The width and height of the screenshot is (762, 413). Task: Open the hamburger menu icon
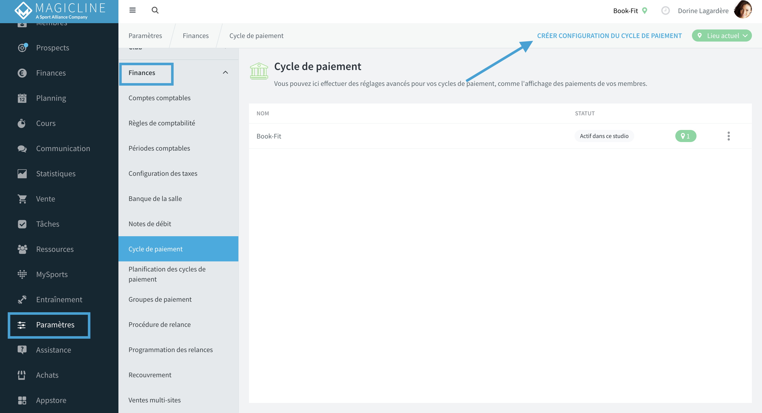[x=133, y=10]
